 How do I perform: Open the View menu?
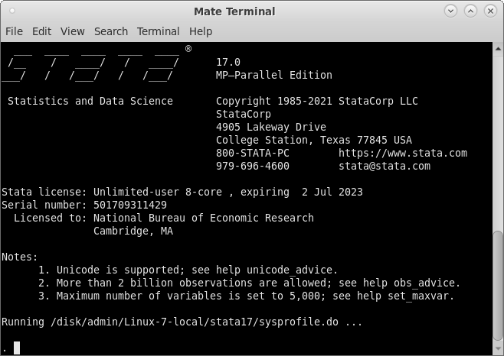tap(73, 31)
